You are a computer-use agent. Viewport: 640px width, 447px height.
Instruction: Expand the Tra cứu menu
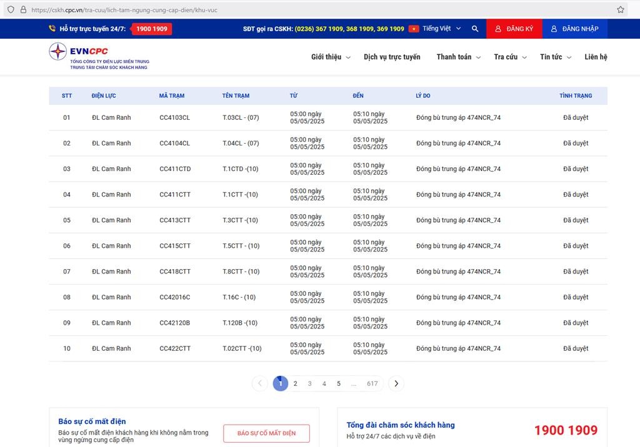point(510,57)
